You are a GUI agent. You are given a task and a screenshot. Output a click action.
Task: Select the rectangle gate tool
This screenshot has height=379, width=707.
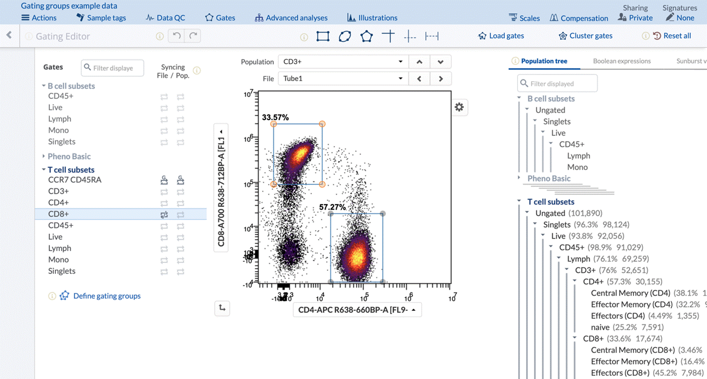click(323, 36)
